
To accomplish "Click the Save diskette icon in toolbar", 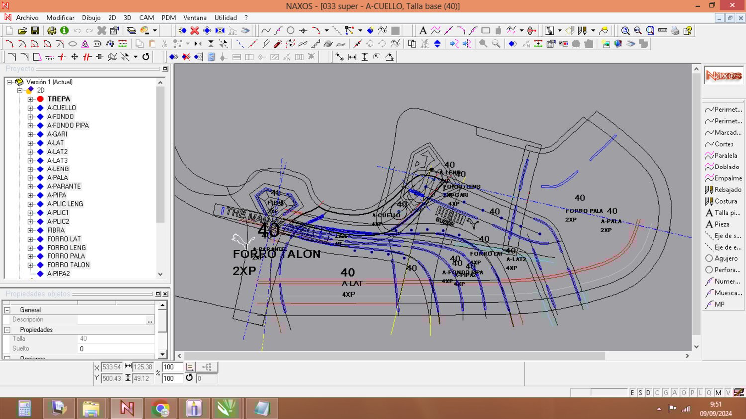I will (x=35, y=31).
